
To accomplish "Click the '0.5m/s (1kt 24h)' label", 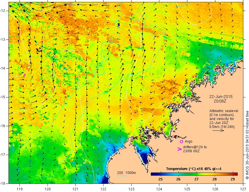I will click(222, 127).
